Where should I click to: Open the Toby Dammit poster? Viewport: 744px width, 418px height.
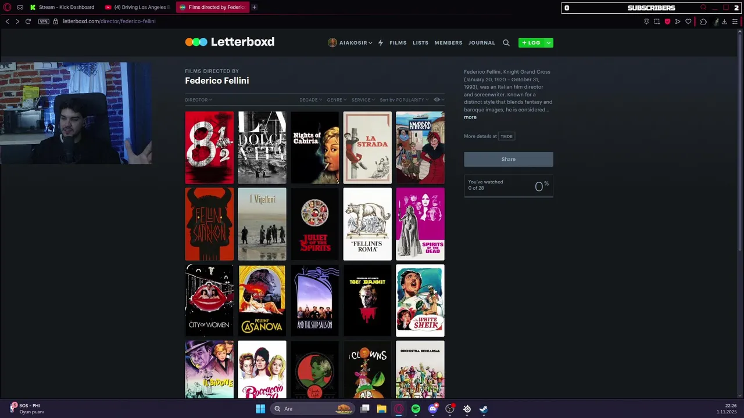coord(367,300)
